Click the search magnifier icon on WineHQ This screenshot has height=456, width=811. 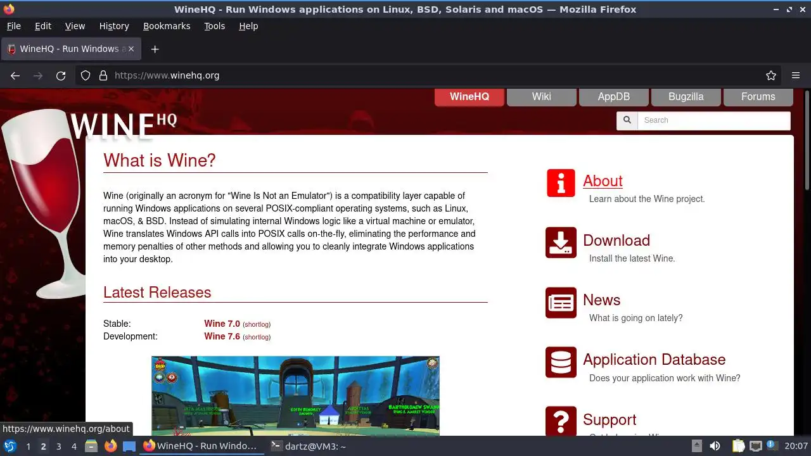[627, 120]
